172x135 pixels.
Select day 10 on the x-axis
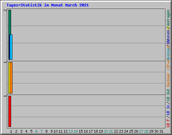click(55, 131)
